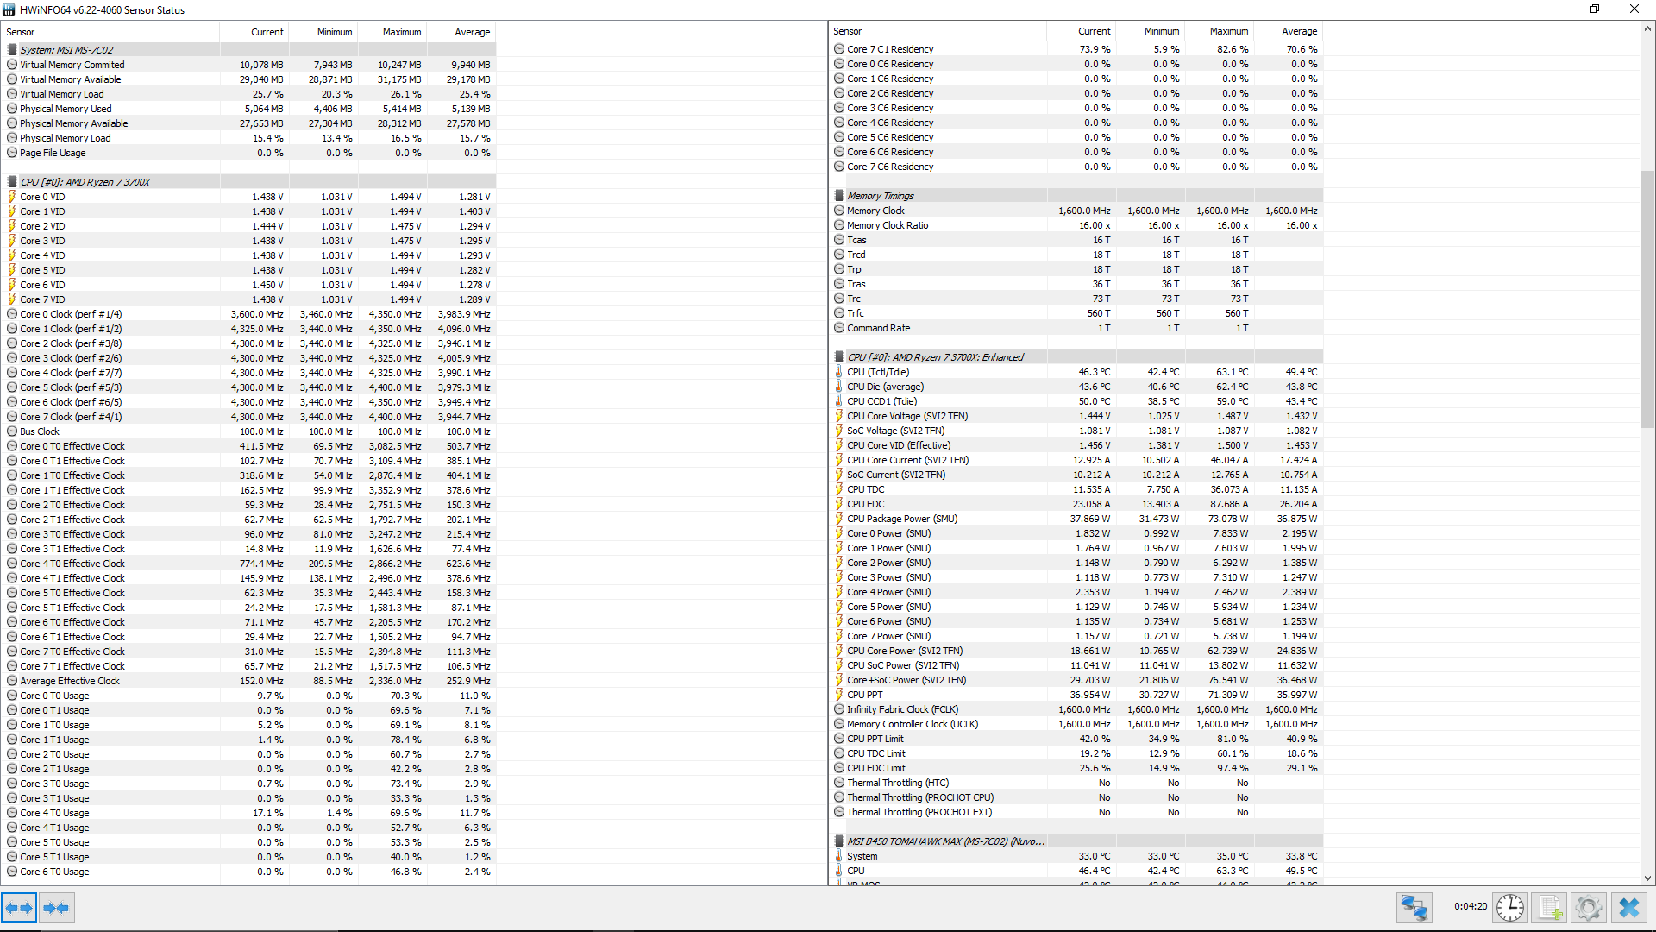Select MSI B450 TOMAHAWK MAX group header
Image resolution: width=1656 pixels, height=932 pixels.
click(945, 841)
